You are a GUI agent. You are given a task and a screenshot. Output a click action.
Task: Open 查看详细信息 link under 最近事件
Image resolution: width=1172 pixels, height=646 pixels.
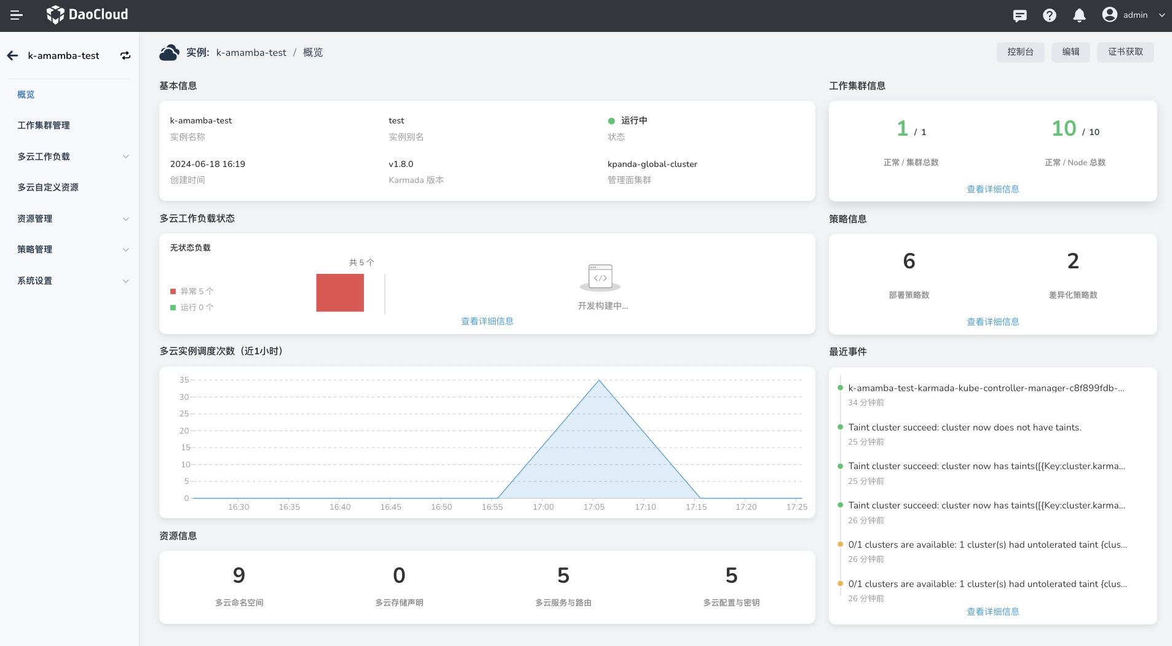pyautogui.click(x=992, y=612)
